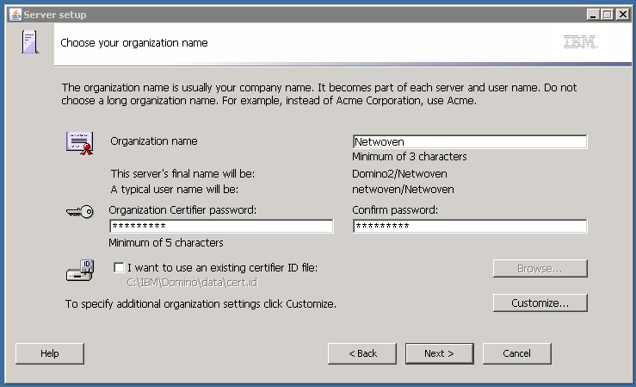The height and width of the screenshot is (387, 636).
Task: Click the 'Minimum of 5 characters' hint
Action: (x=166, y=243)
